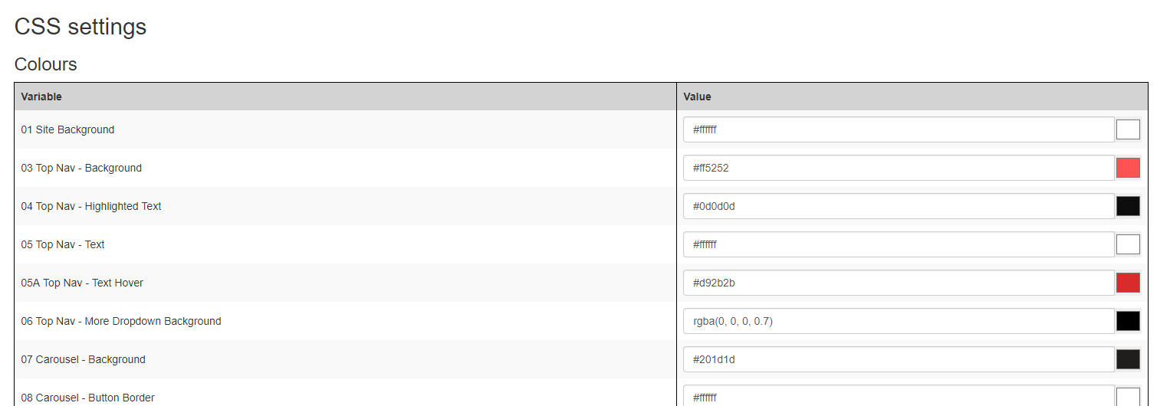
Task: Click the Top Nav Text white swatch
Action: coord(1128,244)
